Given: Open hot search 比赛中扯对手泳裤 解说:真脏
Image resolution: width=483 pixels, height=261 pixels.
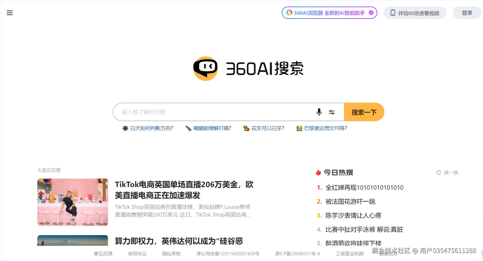Looking at the screenshot, I should tap(364, 229).
